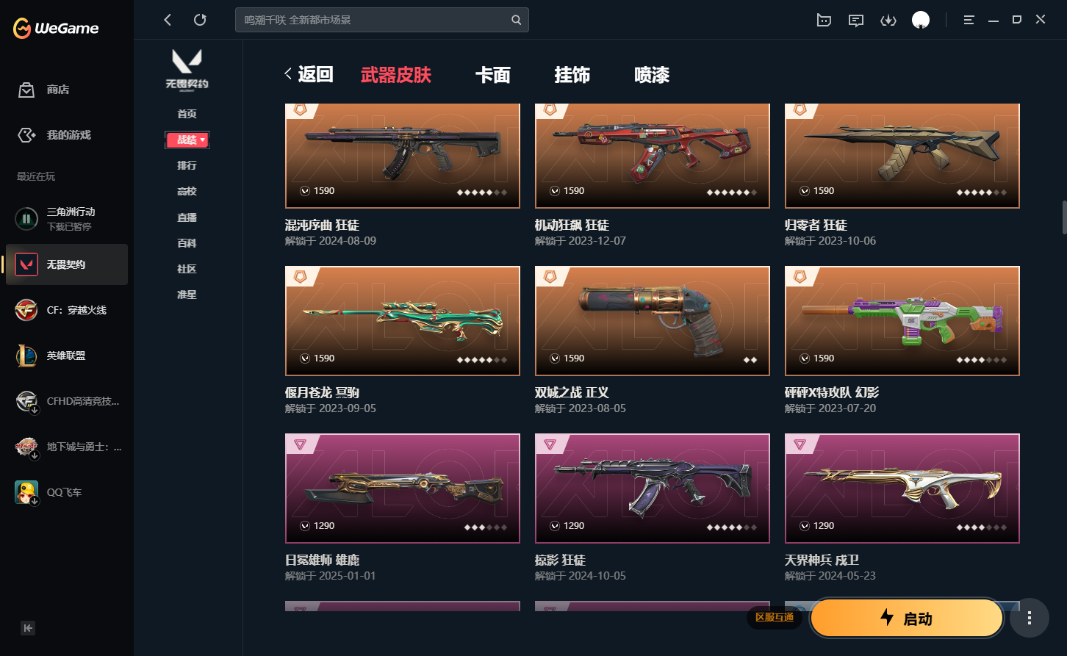Click the back arrow in top bar

point(168,20)
